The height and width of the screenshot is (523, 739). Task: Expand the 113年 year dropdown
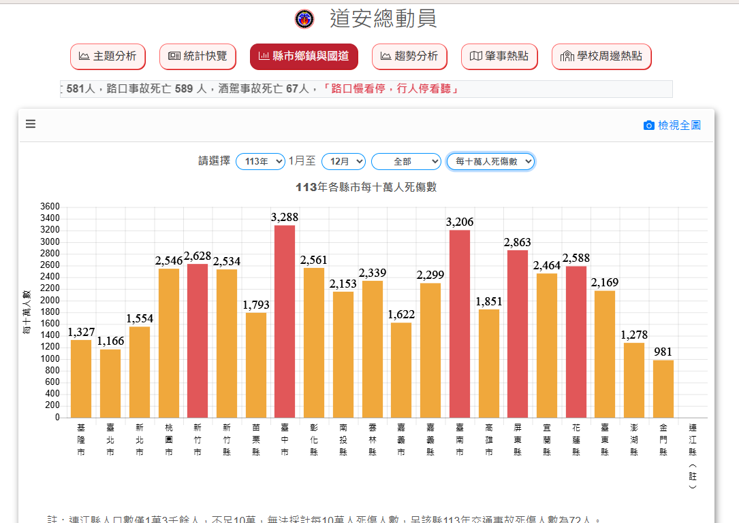click(260, 161)
